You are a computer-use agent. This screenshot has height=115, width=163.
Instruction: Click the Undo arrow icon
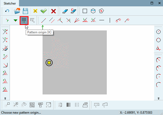tap(7, 11)
